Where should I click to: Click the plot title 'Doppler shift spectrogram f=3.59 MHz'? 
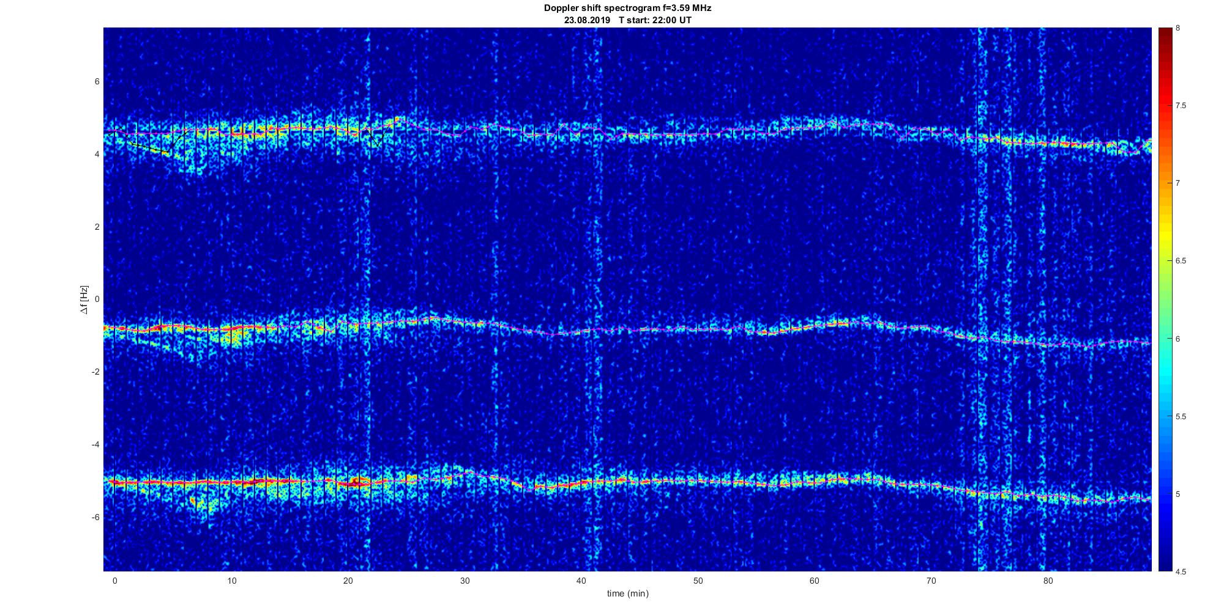coord(627,9)
